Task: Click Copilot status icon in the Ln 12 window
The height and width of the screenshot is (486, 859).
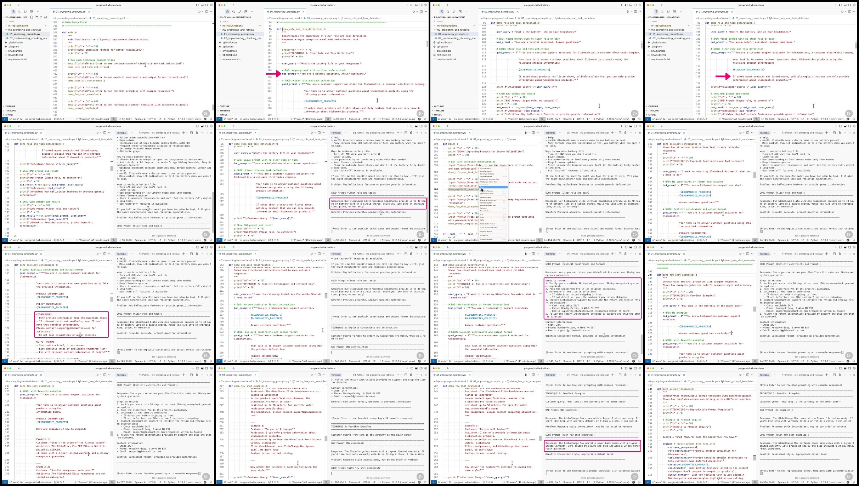Action: [205, 119]
